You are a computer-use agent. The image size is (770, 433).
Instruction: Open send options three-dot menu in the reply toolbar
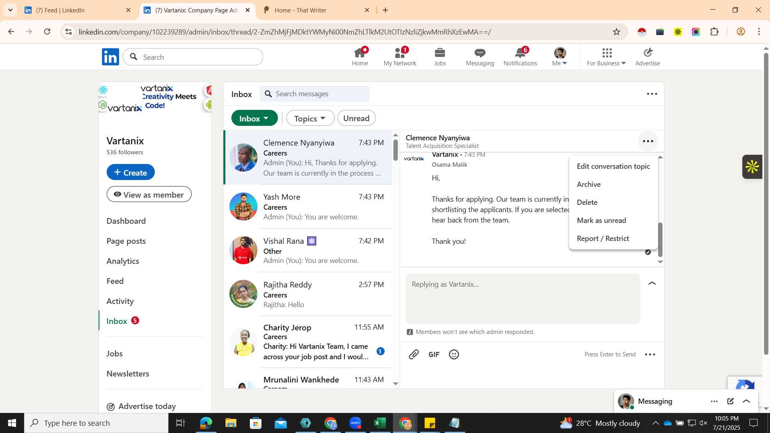coord(650,354)
